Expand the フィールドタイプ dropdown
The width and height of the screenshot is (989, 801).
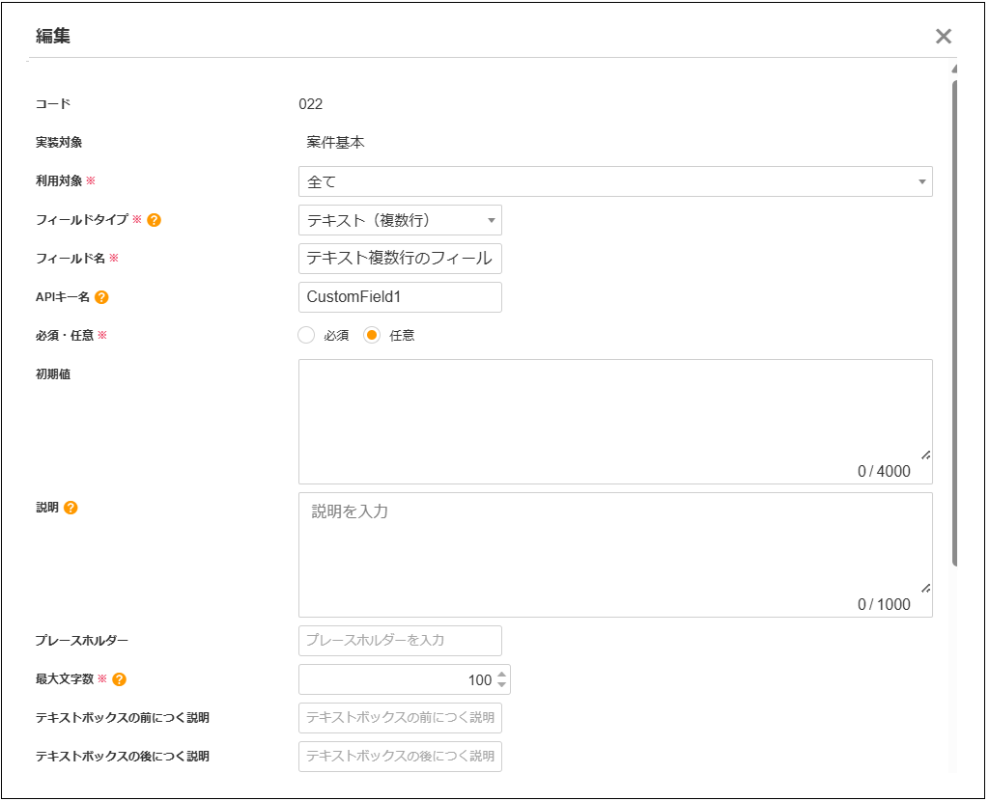(400, 220)
